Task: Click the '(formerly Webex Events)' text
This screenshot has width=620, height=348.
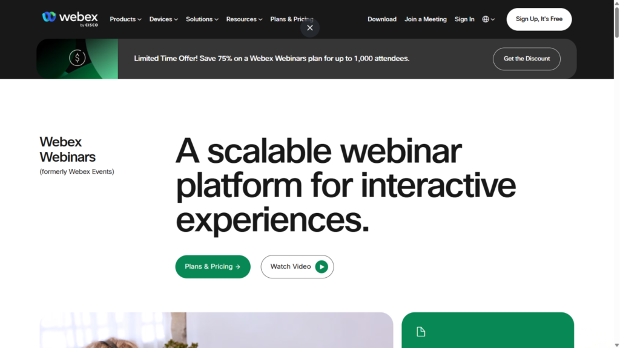Action: [x=77, y=172]
